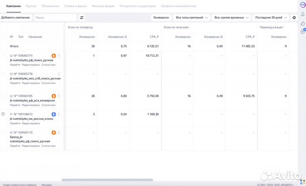Open 'Последние 30 дней' date range dropdown
The image size is (306, 186).
pos(270,18)
